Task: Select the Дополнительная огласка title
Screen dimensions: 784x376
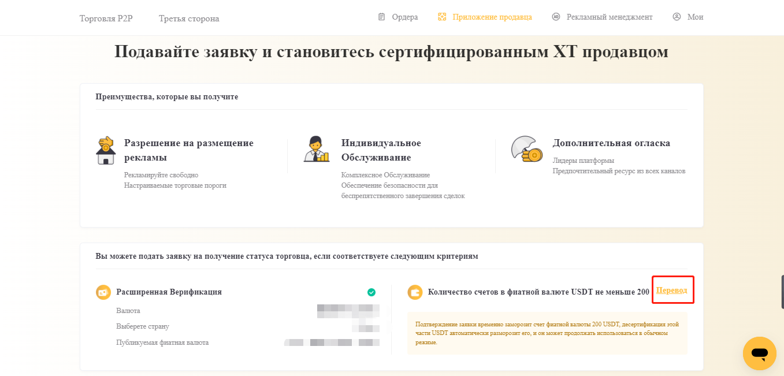Action: pos(611,143)
